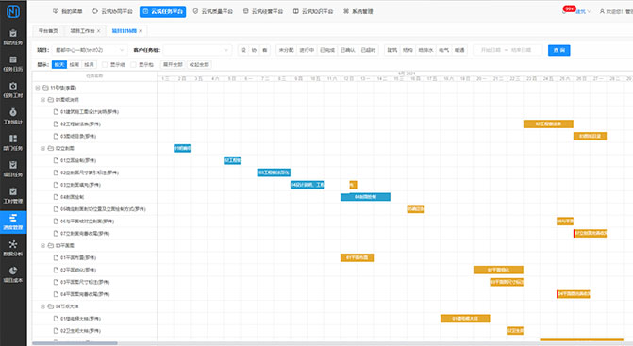Select the 平台首页 tab
Image resolution: width=633 pixels, height=346 pixels.
click(x=48, y=31)
